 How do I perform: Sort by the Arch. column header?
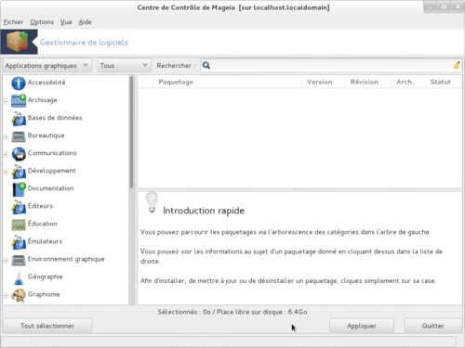click(408, 82)
